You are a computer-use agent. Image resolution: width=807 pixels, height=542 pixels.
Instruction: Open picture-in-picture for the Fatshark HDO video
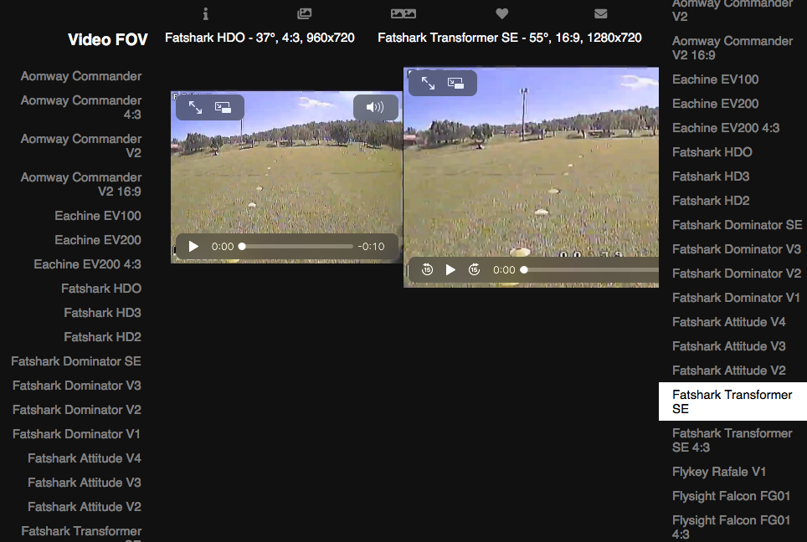(223, 107)
